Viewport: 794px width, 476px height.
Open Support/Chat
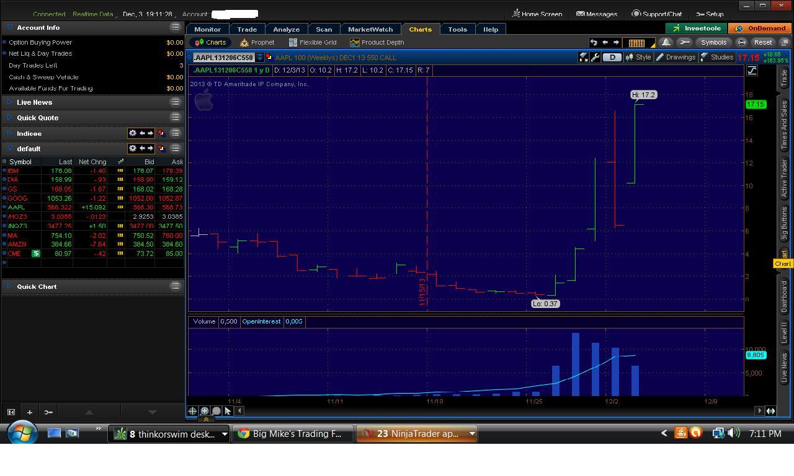pyautogui.click(x=657, y=14)
